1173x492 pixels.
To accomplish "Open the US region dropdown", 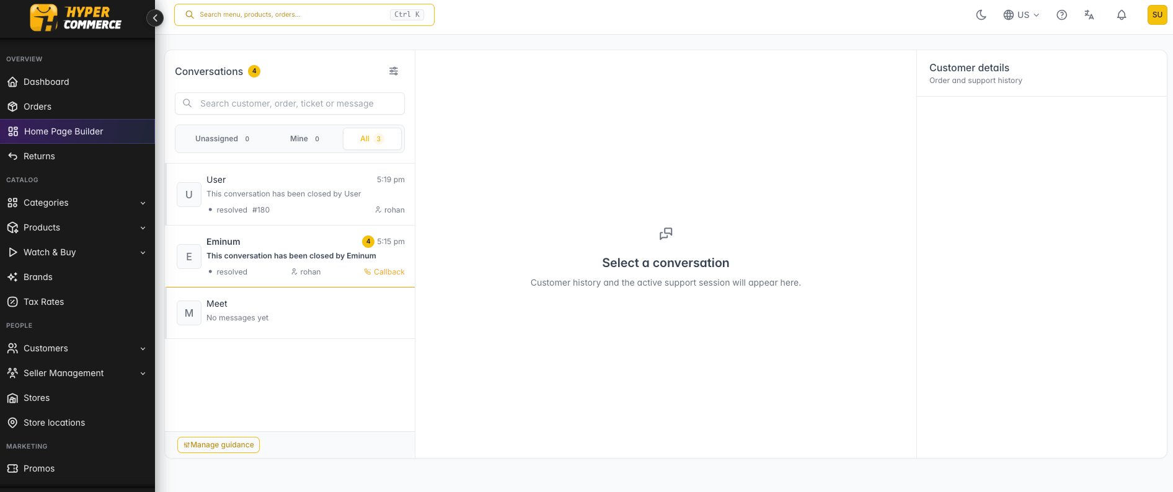I will (x=1021, y=15).
